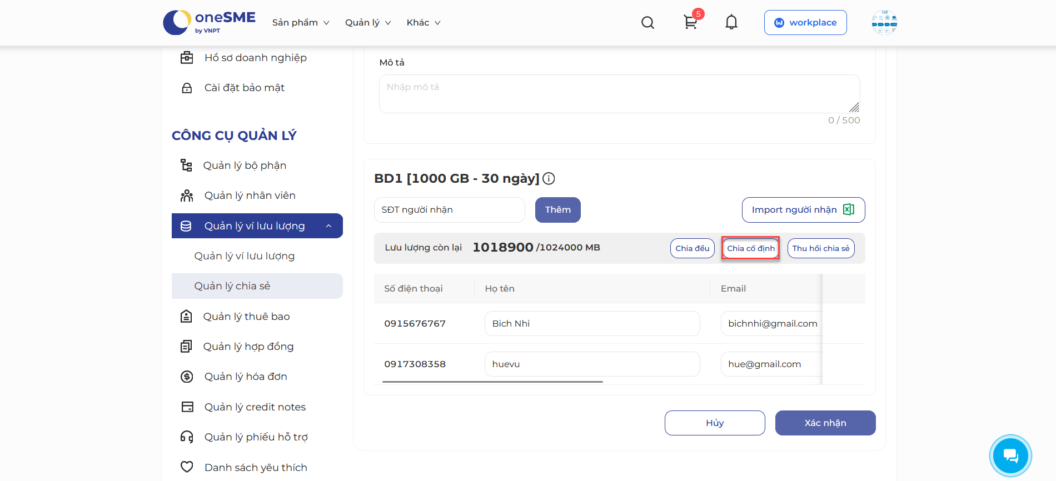Edit the hue@gmail.com email field
This screenshot has width=1056, height=481.
pos(771,364)
